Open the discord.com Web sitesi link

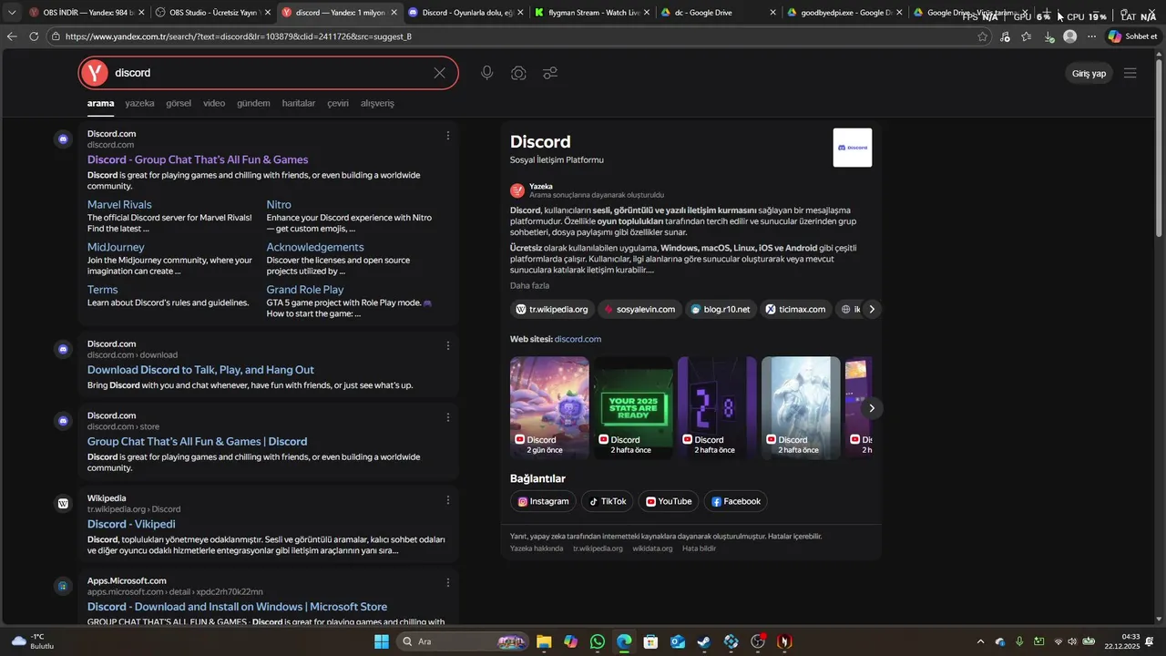(x=578, y=339)
